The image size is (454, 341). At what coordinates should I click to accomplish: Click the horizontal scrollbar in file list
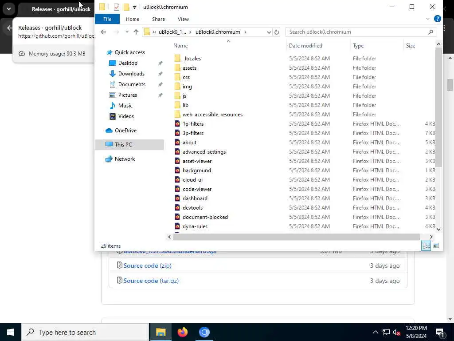(296, 237)
